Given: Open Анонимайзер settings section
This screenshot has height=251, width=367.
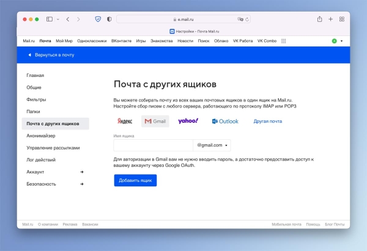Looking at the screenshot, I should 41,136.
